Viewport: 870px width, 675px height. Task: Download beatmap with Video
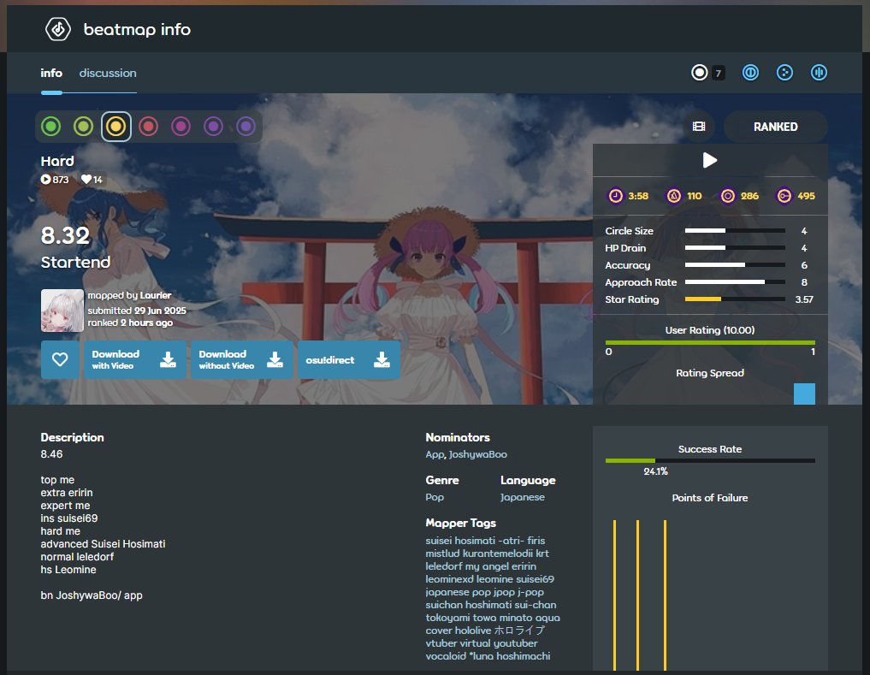pyautogui.click(x=135, y=359)
